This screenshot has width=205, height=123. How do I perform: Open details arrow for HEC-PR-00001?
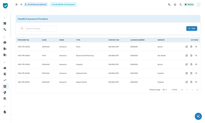click(x=196, y=82)
